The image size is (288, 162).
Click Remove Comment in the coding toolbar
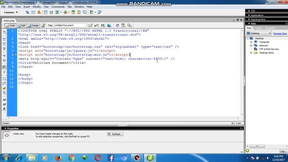pyautogui.click(x=4, y=84)
